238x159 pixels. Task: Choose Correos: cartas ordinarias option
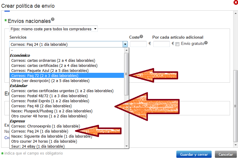click(67, 61)
